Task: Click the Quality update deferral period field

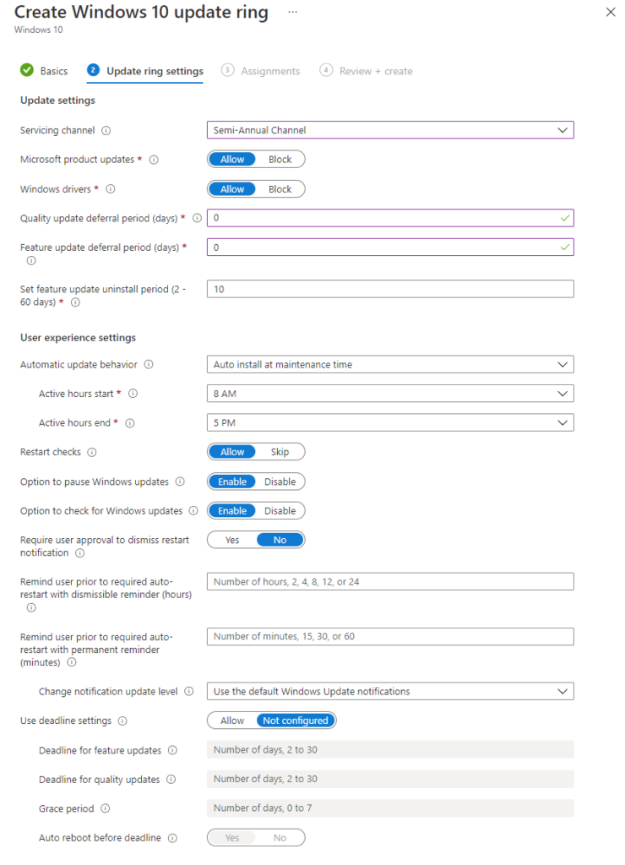Action: point(389,218)
